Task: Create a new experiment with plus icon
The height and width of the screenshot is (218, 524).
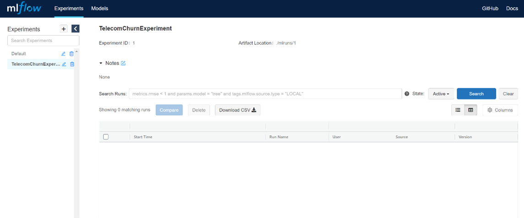Action: point(64,29)
